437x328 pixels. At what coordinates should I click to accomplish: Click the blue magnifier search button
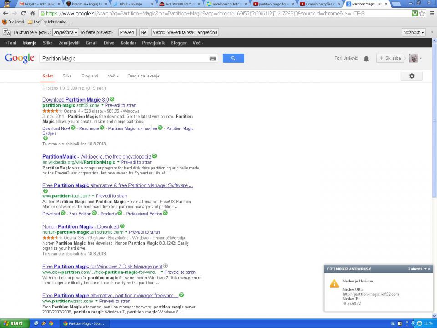click(x=233, y=58)
